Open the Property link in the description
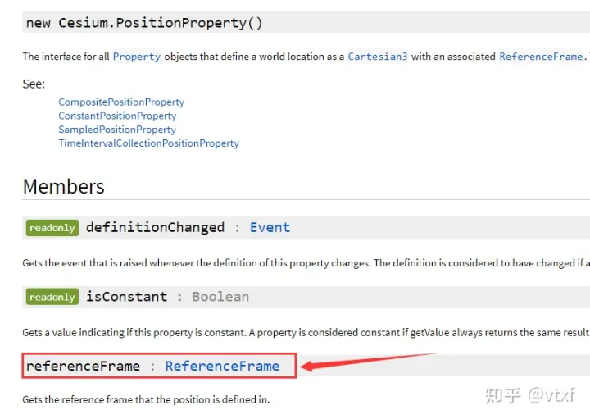The height and width of the screenshot is (419, 590). tap(137, 57)
